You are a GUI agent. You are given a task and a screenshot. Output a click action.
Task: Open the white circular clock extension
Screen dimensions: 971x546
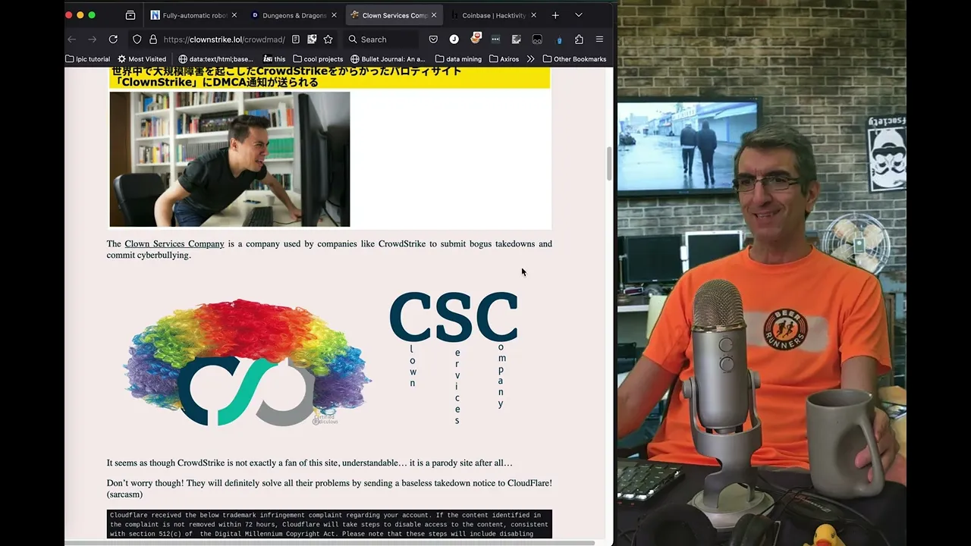454,39
